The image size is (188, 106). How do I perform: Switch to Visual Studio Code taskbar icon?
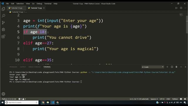tap(53, 102)
